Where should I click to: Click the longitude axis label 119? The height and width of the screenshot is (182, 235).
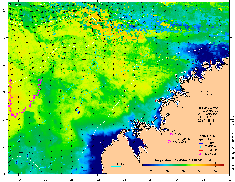click(x=18, y=179)
